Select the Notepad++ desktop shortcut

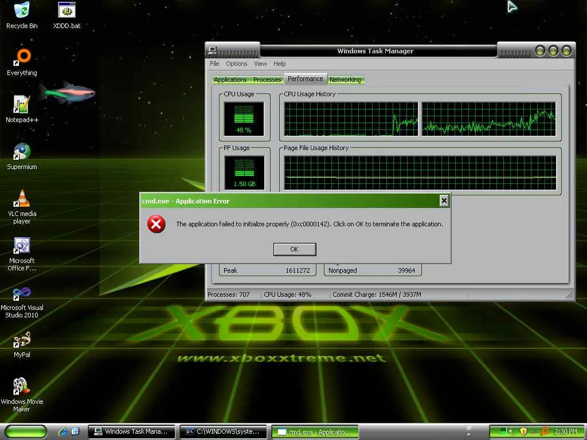click(x=22, y=109)
